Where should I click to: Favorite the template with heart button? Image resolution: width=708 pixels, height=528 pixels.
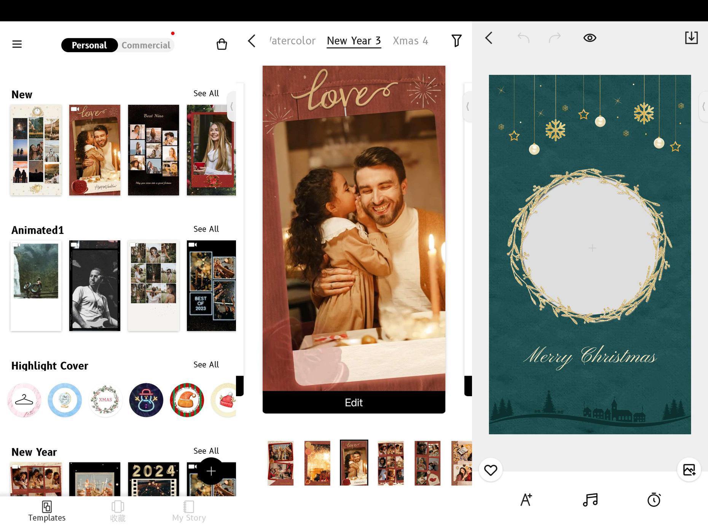[x=491, y=470]
